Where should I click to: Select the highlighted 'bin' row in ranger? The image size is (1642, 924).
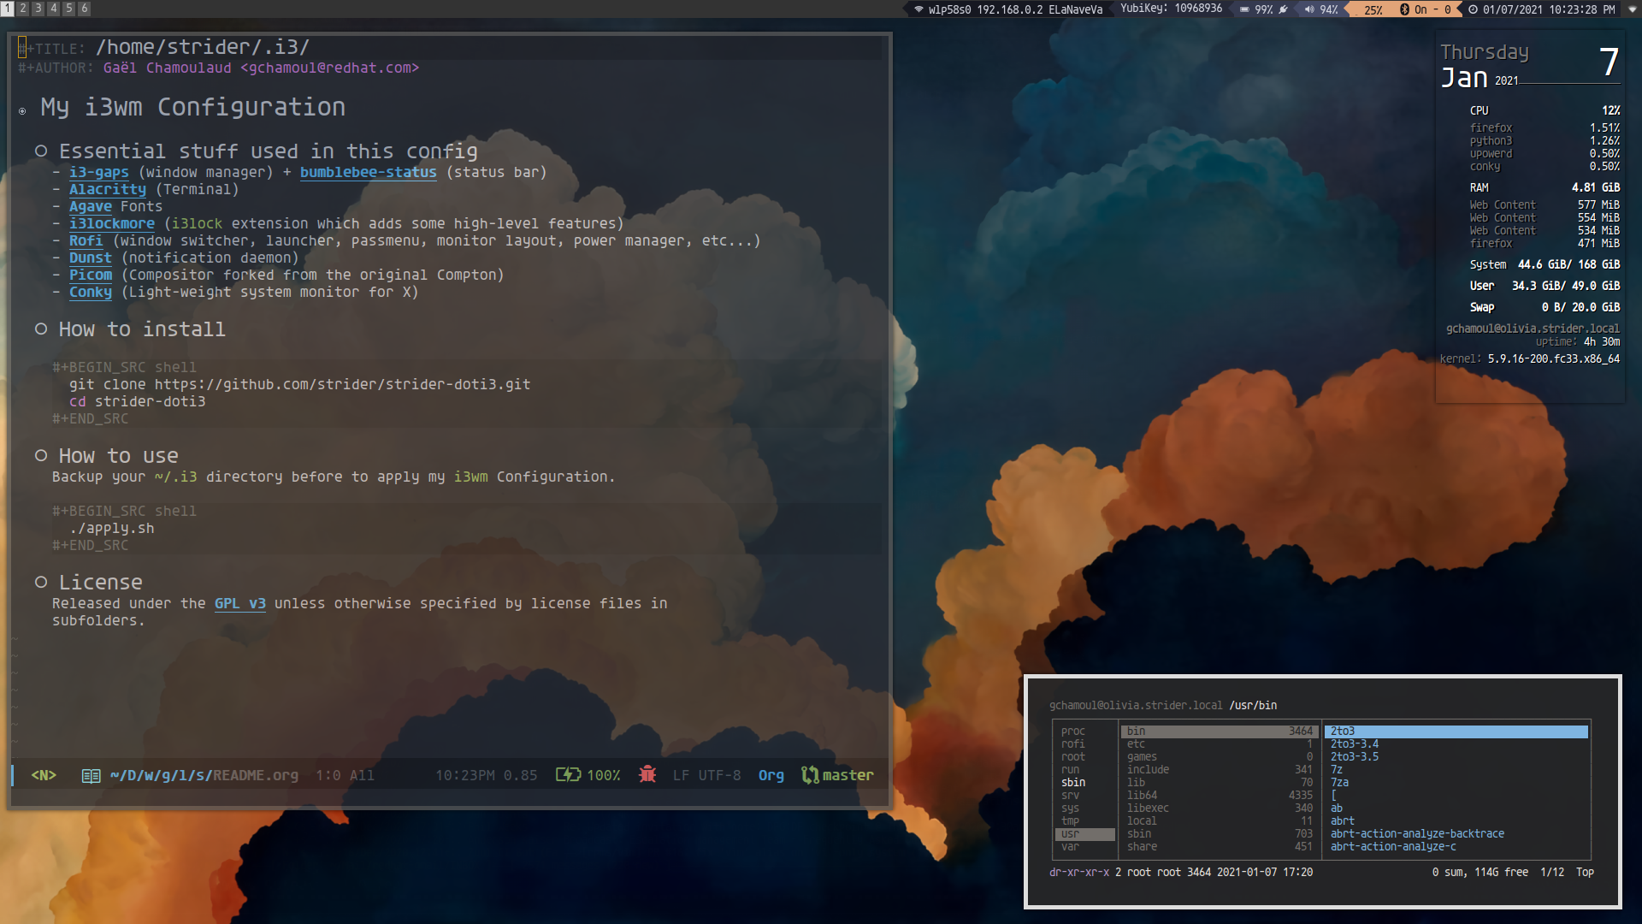(x=1220, y=731)
